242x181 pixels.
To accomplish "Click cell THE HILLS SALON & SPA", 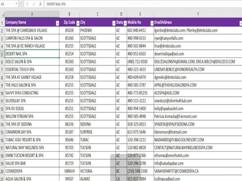I will click(32, 85).
